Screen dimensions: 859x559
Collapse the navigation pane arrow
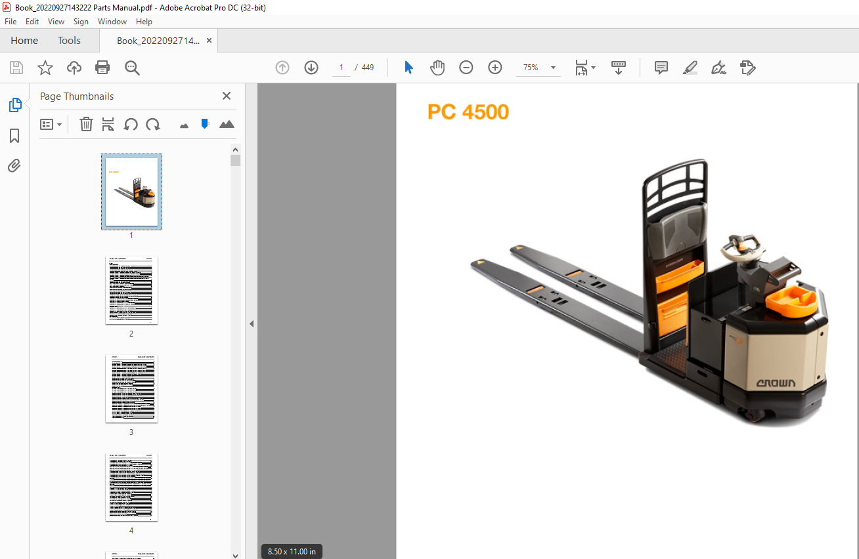(251, 323)
